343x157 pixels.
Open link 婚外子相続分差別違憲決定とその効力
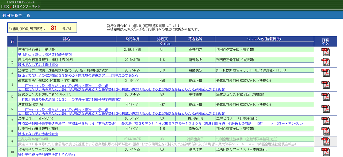click(x=47, y=154)
